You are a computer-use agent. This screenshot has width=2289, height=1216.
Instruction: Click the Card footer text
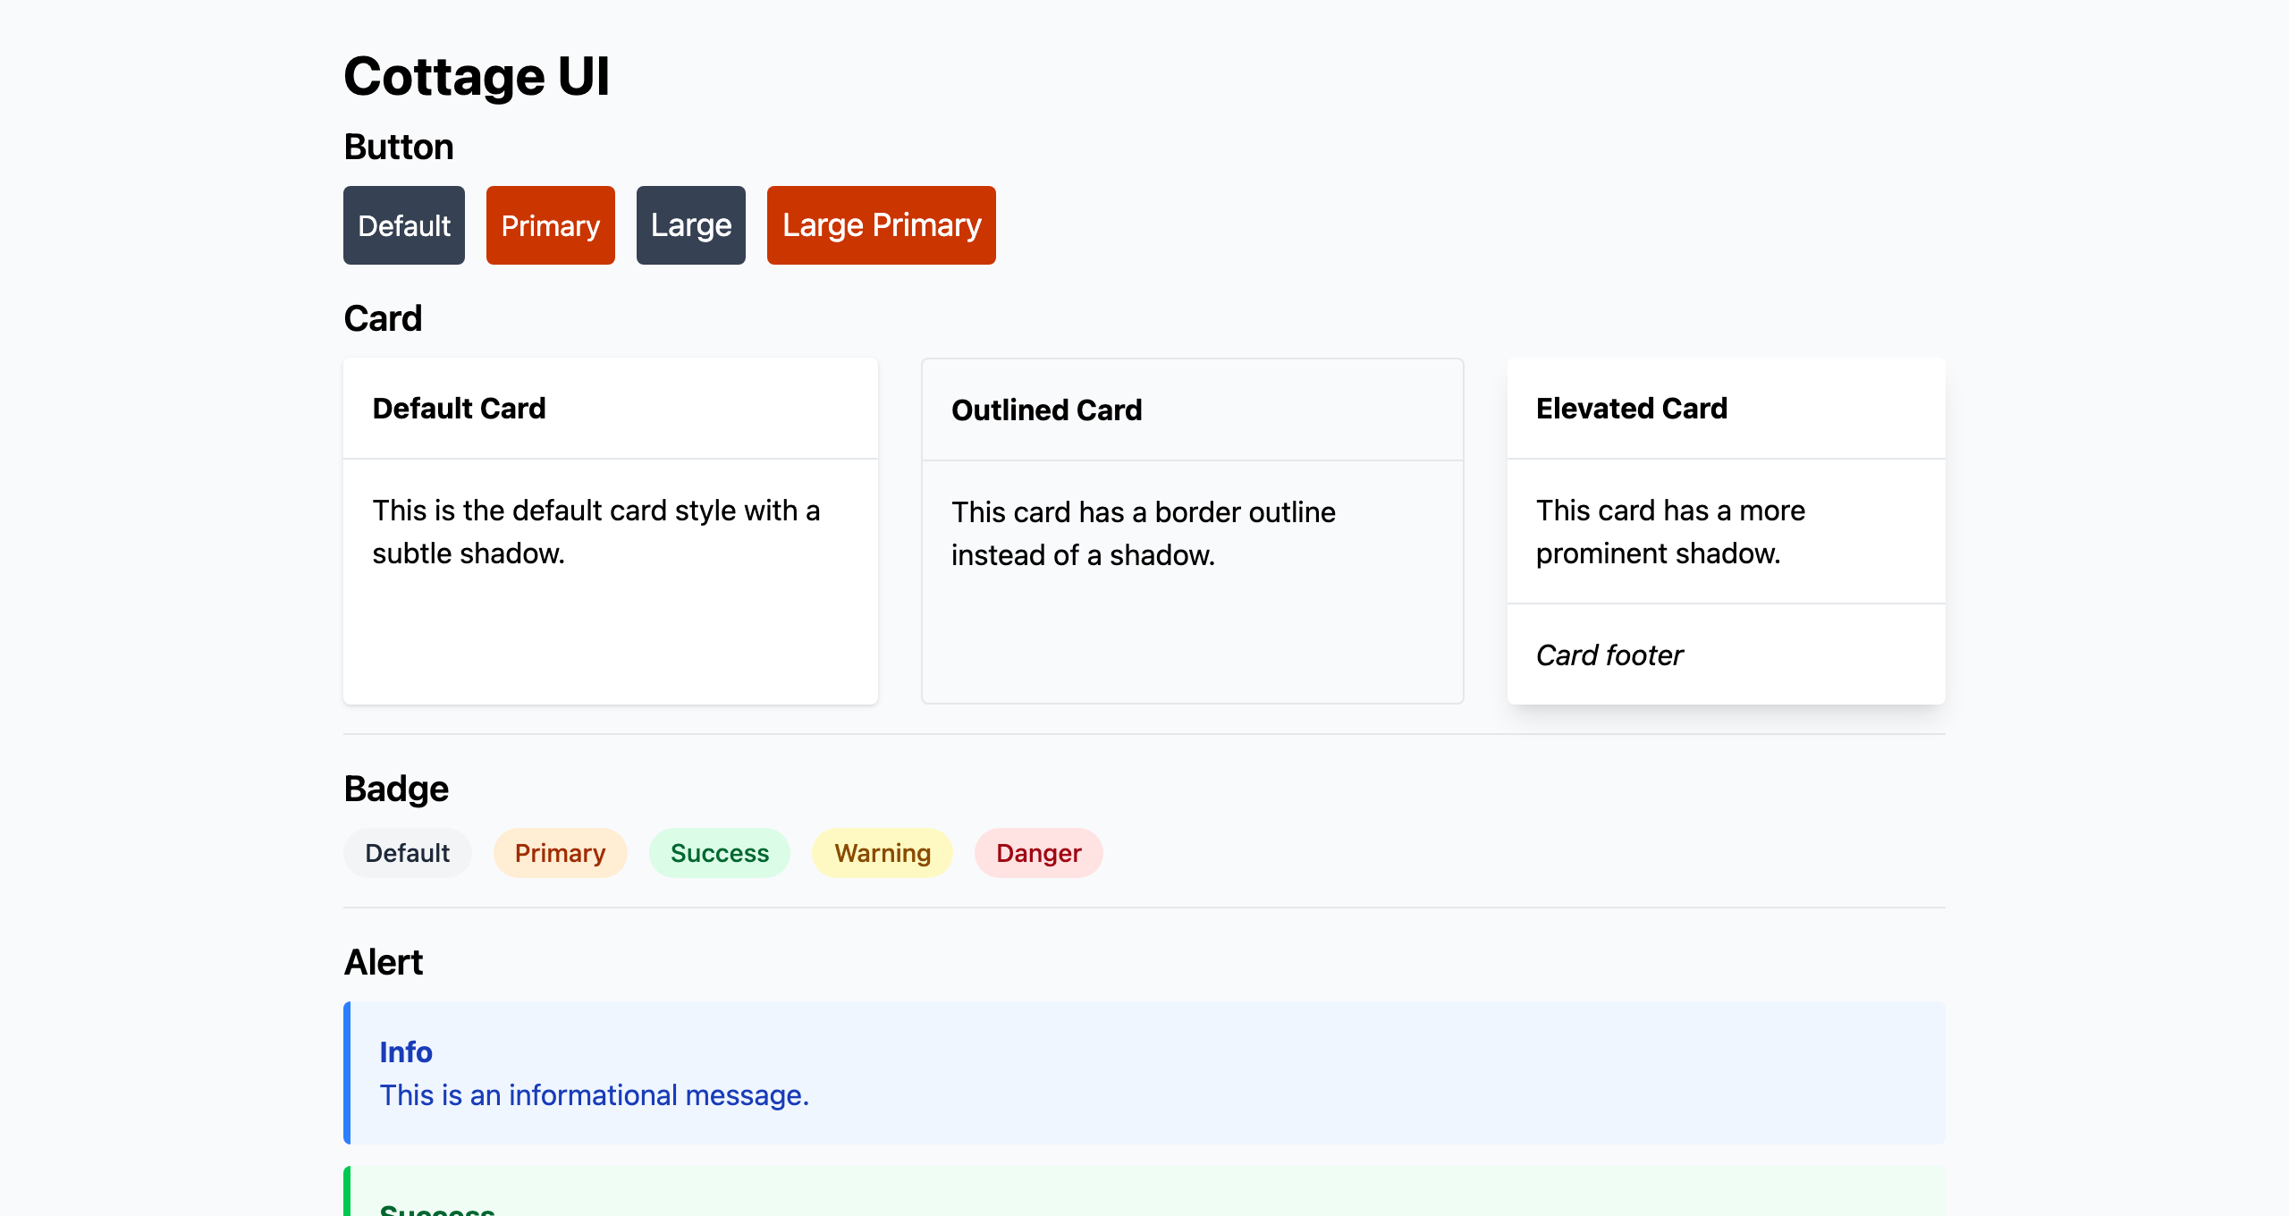click(1609, 654)
